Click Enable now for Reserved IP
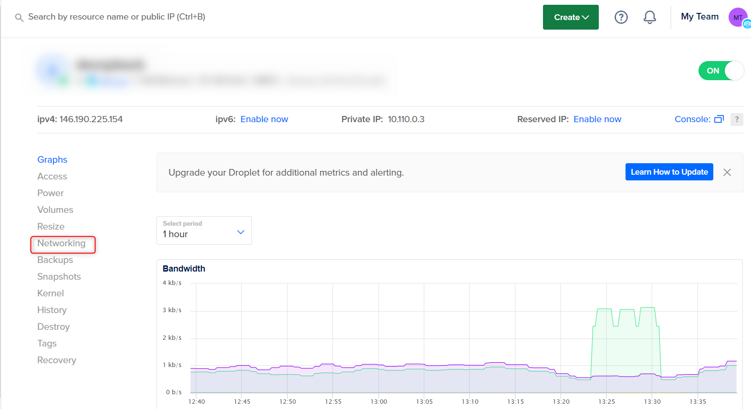The height and width of the screenshot is (409, 751). pyautogui.click(x=597, y=119)
